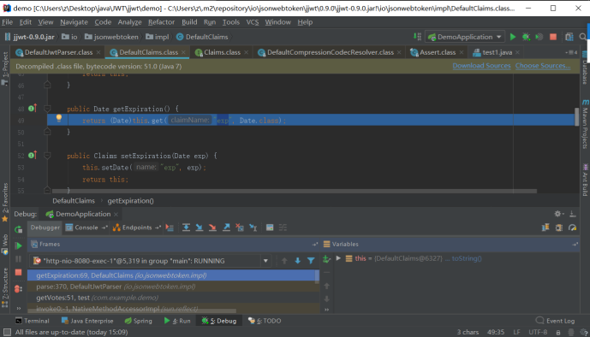The height and width of the screenshot is (337, 590).
Task: Select the getExpiration:69 stack frame
Action: point(173,275)
